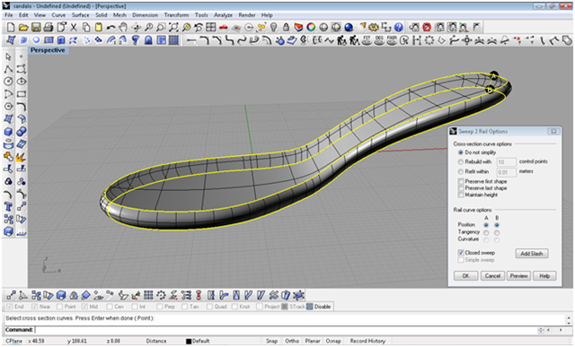Select the Text tool T icon
Screen dimensions: 575x347
tap(8, 207)
